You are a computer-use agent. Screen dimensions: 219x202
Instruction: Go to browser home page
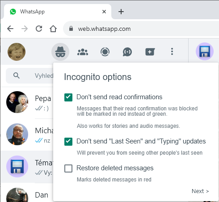pyautogui.click(x=53, y=29)
